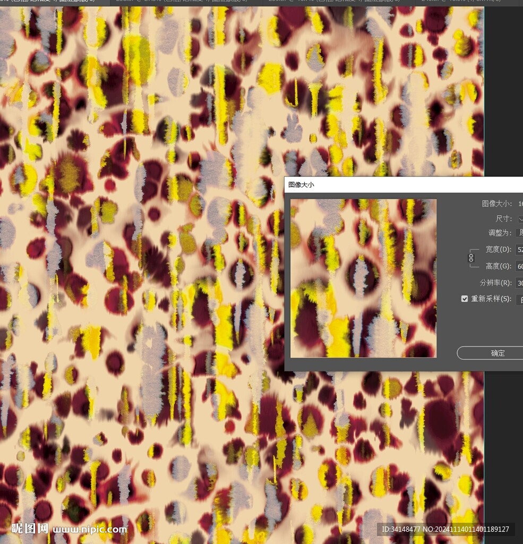Click the 分辨率(R): label text

click(x=495, y=283)
